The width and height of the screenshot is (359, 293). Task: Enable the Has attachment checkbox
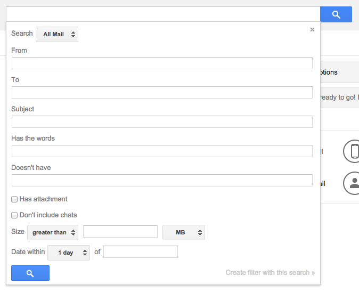pyautogui.click(x=14, y=199)
